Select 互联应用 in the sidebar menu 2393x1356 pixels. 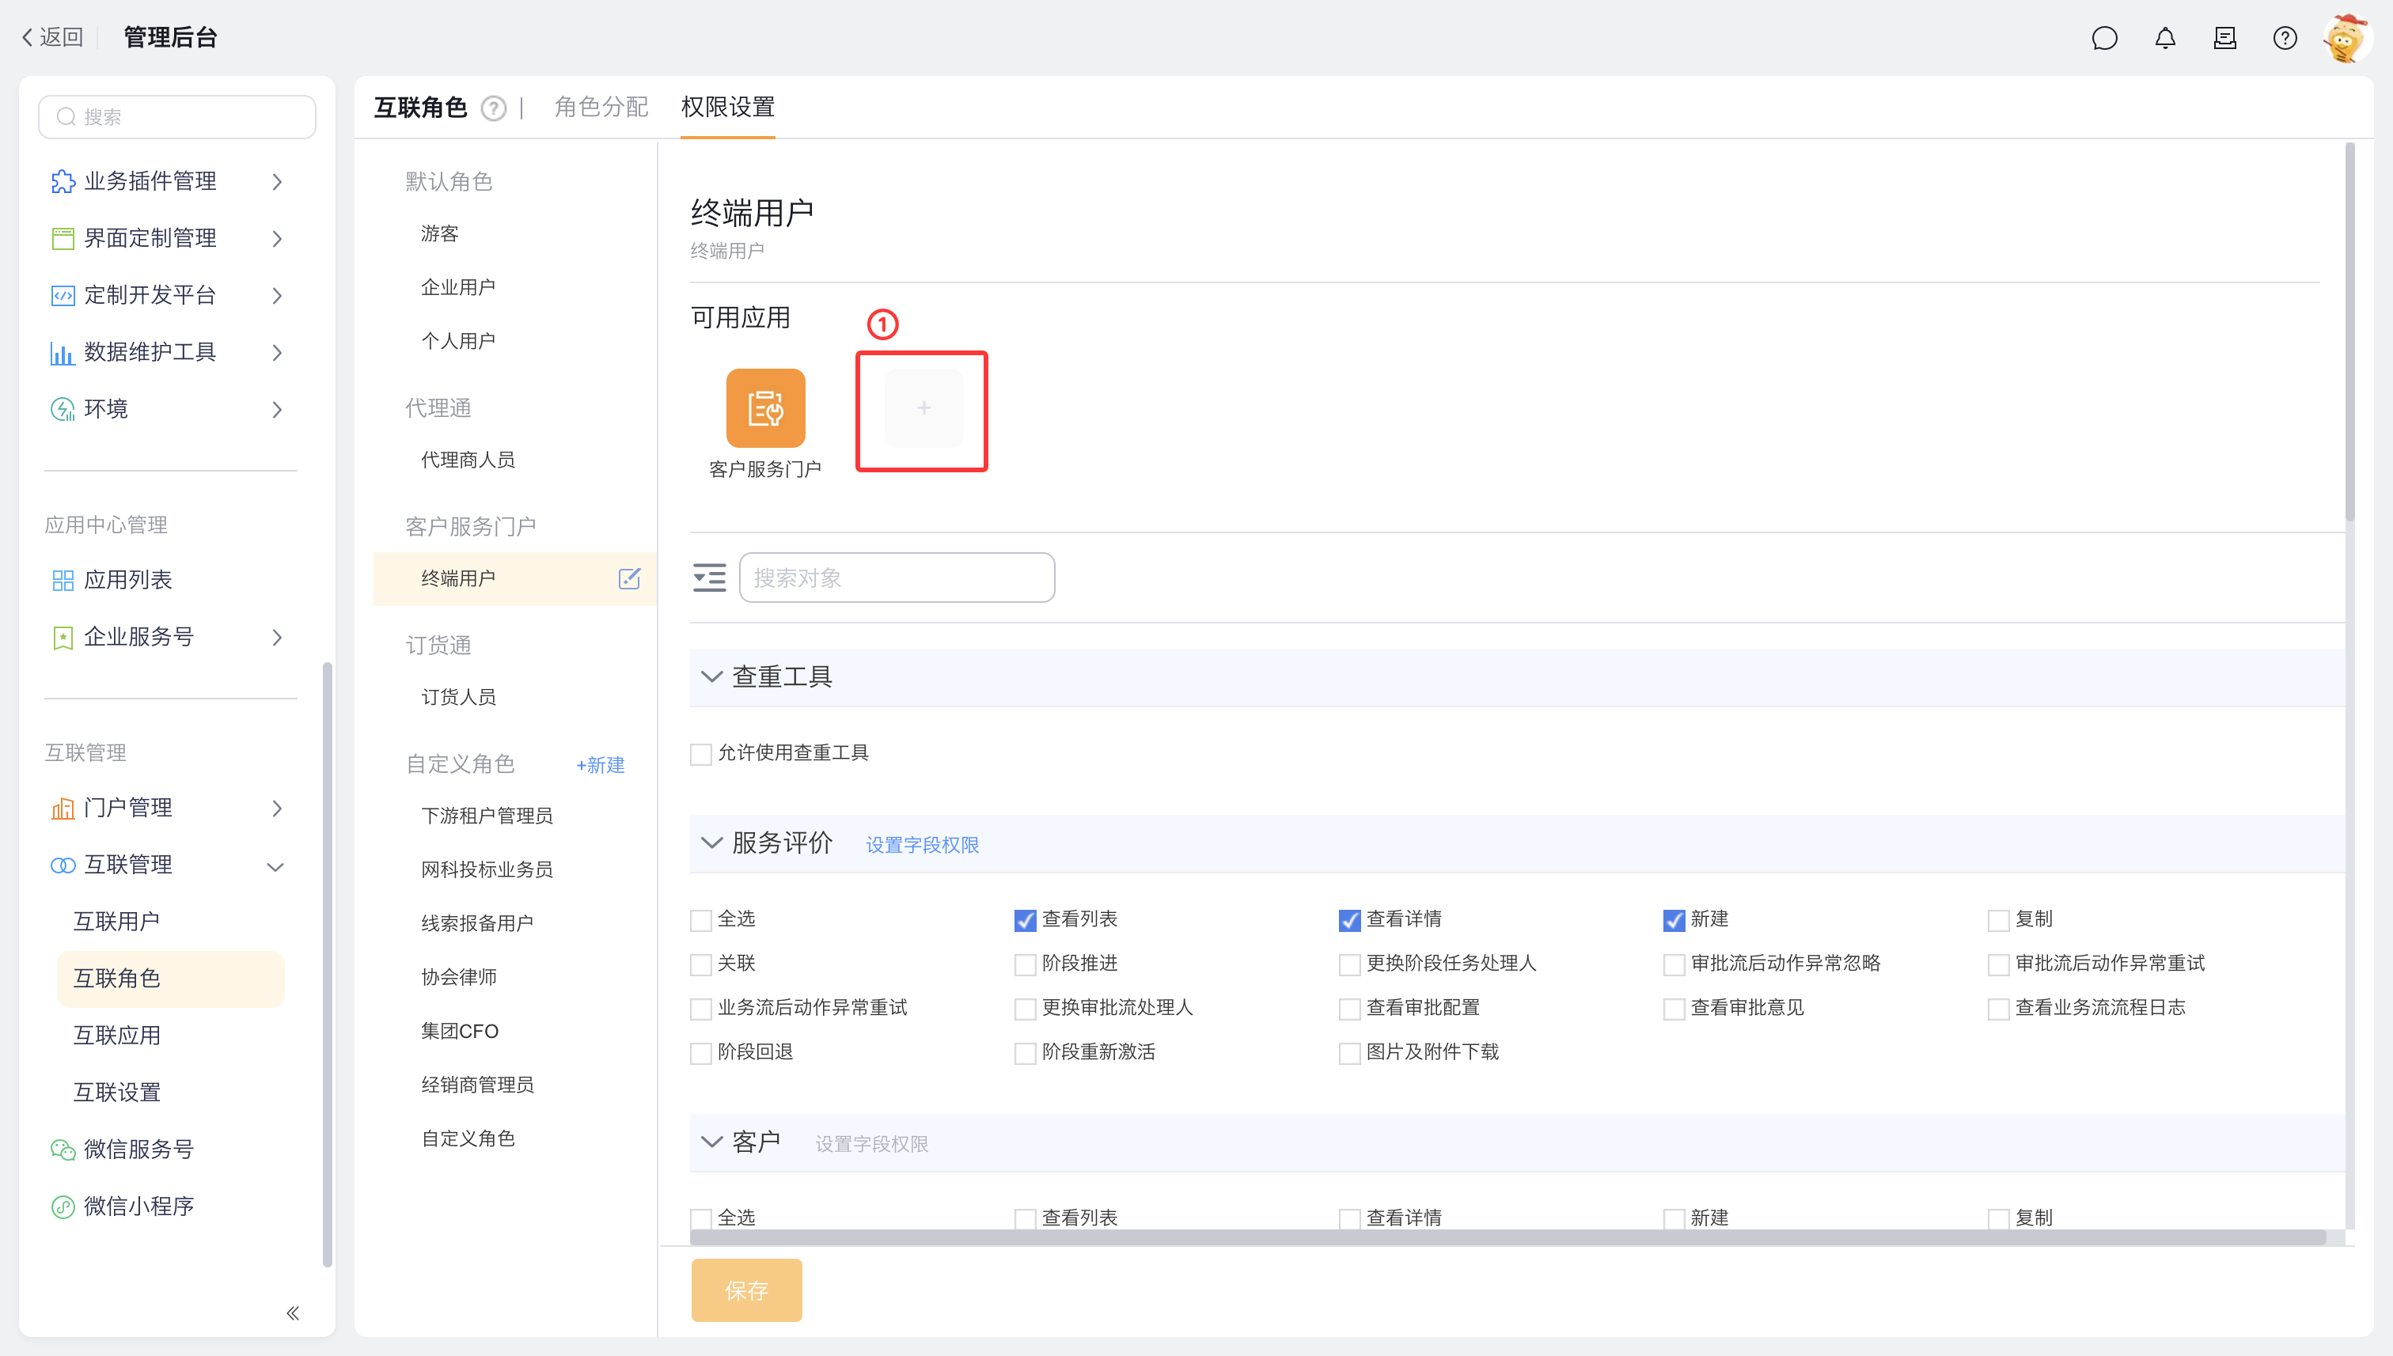click(x=117, y=1036)
